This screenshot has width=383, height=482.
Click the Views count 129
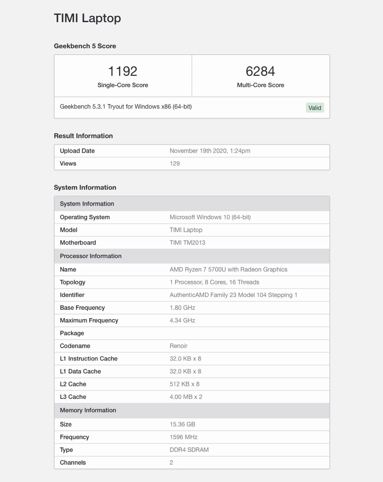(175, 163)
